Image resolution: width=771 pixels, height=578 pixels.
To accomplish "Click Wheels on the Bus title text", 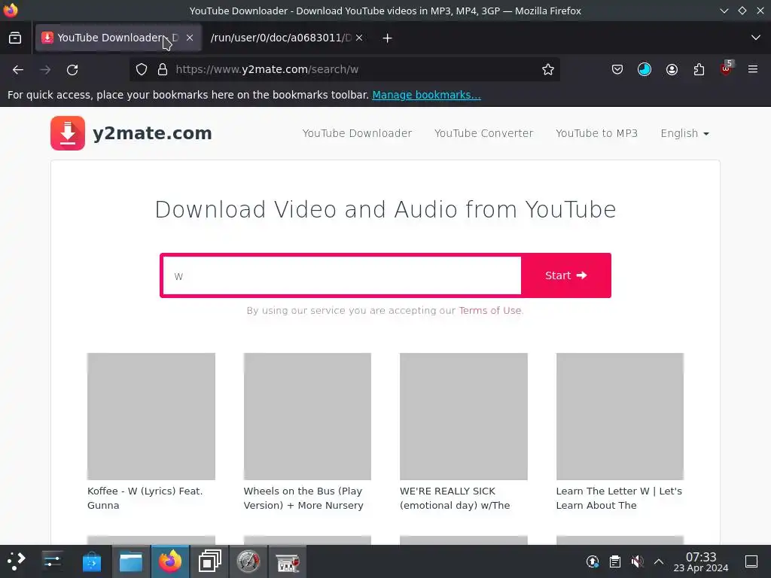I will (303, 498).
